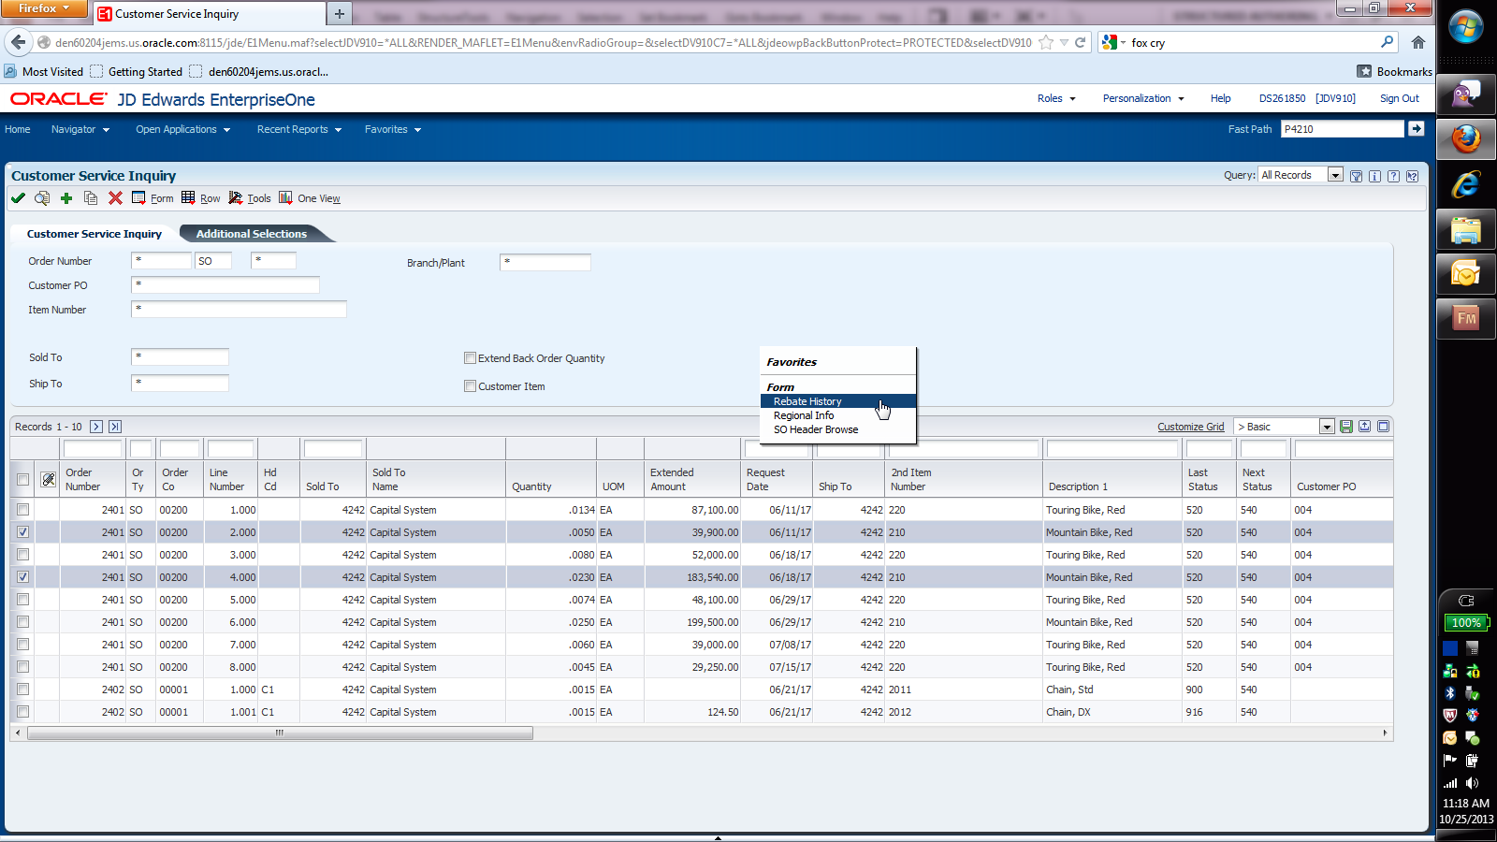Click the green Save grid format icon

coord(1345,427)
